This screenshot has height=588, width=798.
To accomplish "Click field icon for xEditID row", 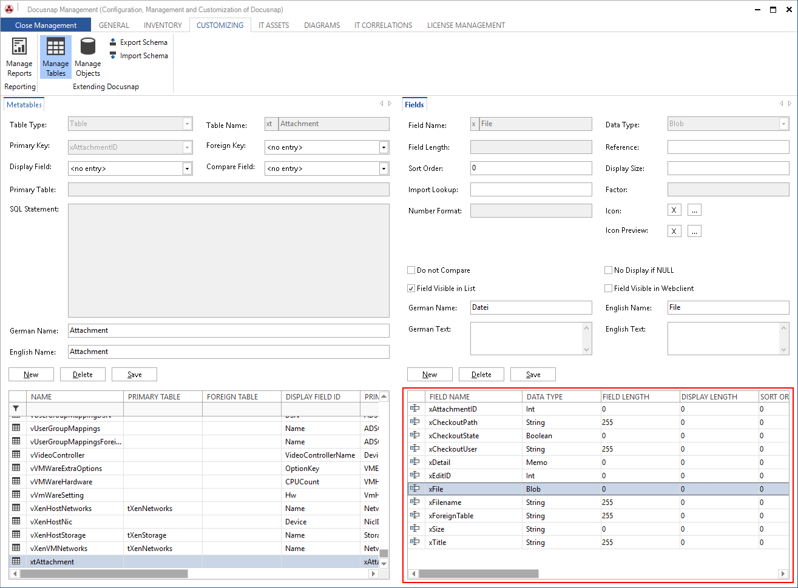I will coord(415,475).
